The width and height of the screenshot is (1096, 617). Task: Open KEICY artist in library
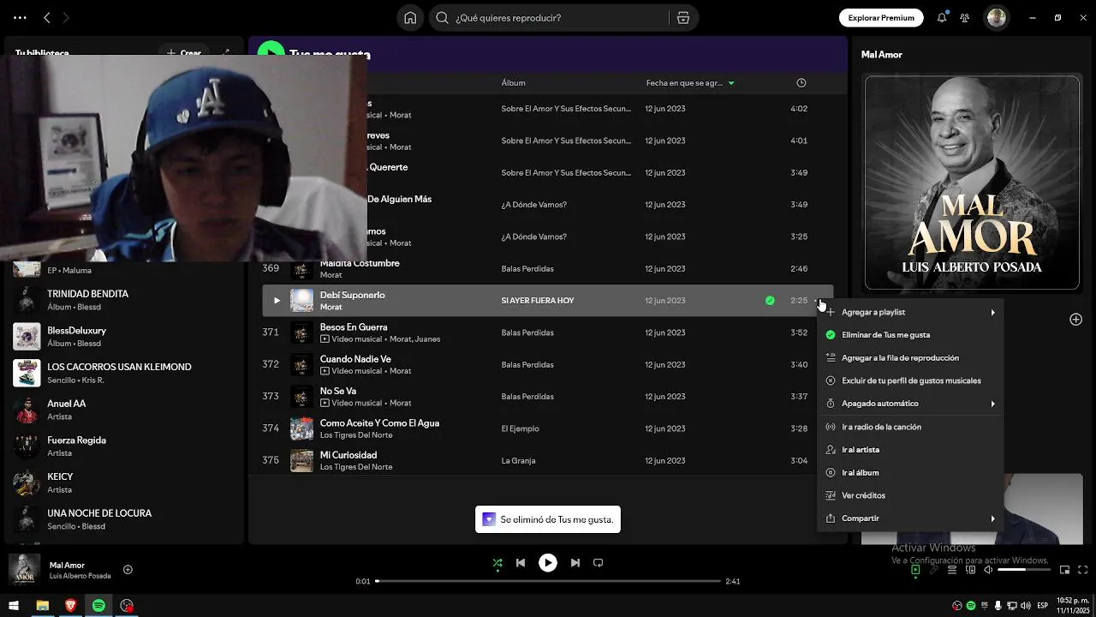click(124, 482)
